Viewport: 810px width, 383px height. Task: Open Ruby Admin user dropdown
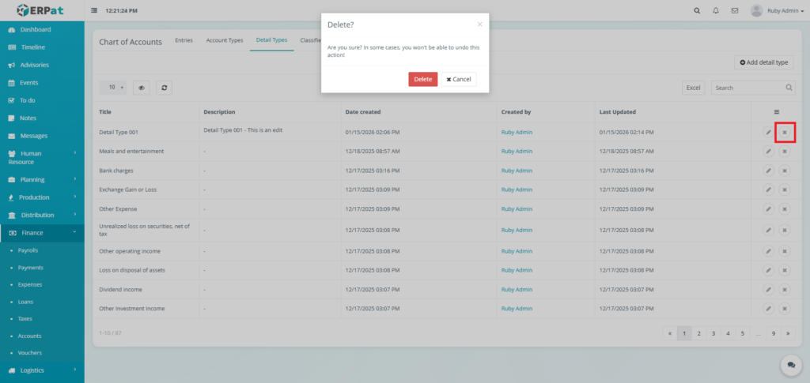pyautogui.click(x=774, y=11)
